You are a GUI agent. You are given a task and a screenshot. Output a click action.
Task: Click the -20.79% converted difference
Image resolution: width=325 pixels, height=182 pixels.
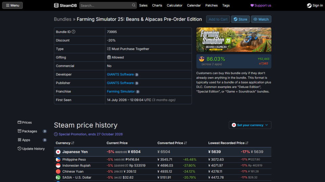pos(189,178)
